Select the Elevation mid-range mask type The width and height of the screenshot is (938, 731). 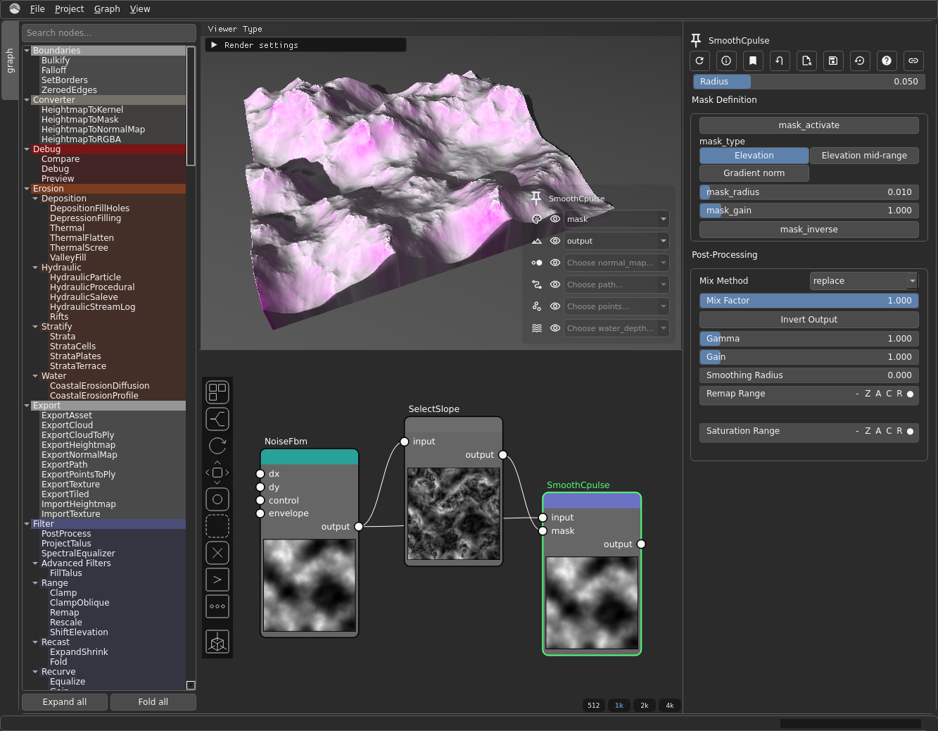click(864, 156)
